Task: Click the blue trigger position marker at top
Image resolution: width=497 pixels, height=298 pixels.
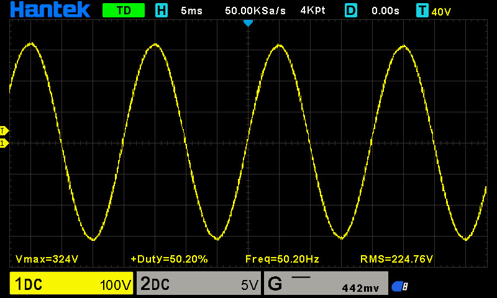Action: click(248, 23)
